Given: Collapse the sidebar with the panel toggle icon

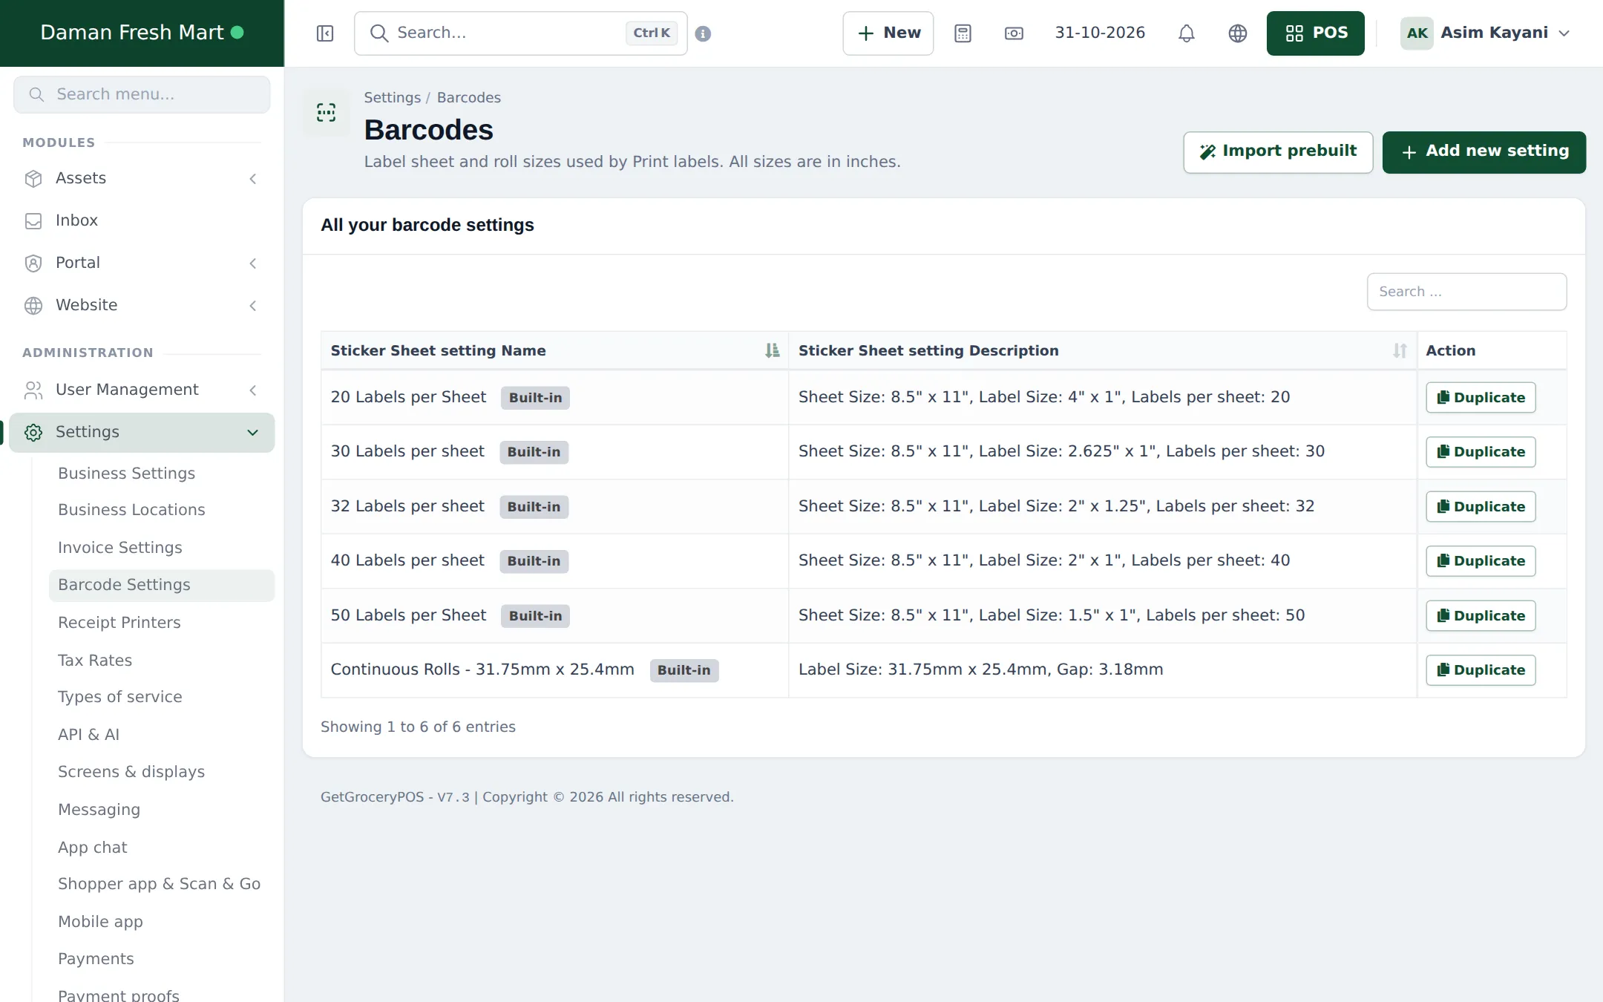Looking at the screenshot, I should (325, 33).
